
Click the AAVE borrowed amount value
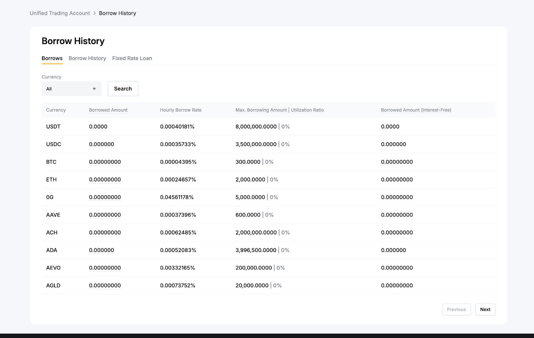point(105,215)
